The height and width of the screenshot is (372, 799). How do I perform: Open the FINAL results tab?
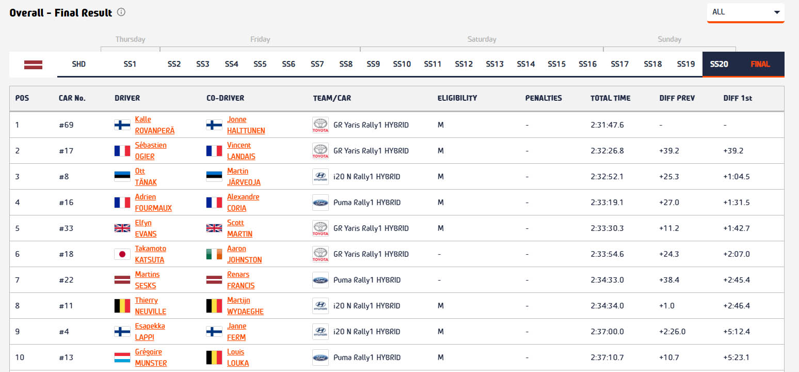pyautogui.click(x=760, y=65)
